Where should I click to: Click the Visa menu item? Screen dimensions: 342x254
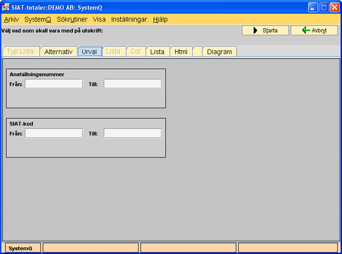(x=99, y=19)
